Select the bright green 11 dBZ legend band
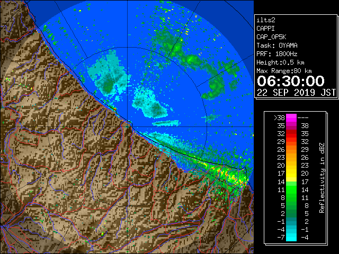Viewport: 339px width, 254px height. [291, 189]
